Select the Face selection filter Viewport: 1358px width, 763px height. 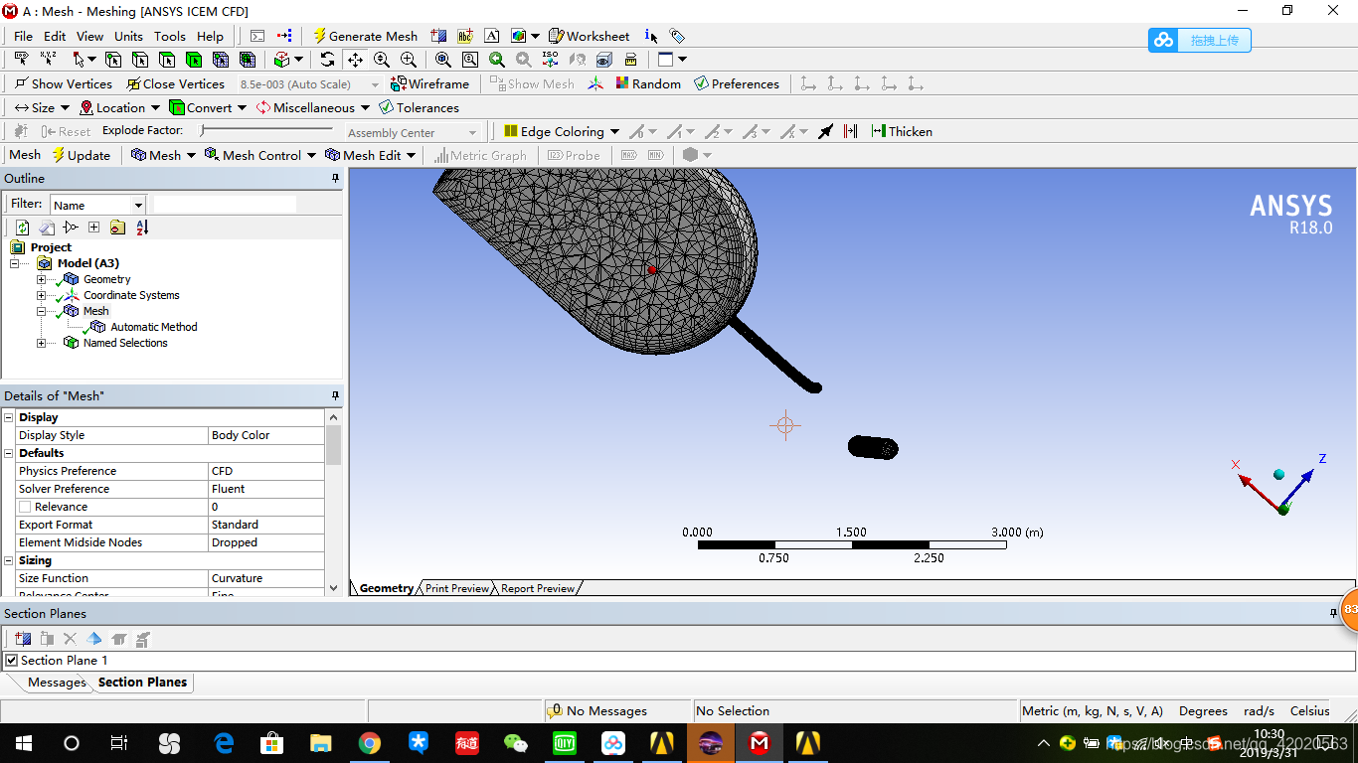tap(167, 60)
